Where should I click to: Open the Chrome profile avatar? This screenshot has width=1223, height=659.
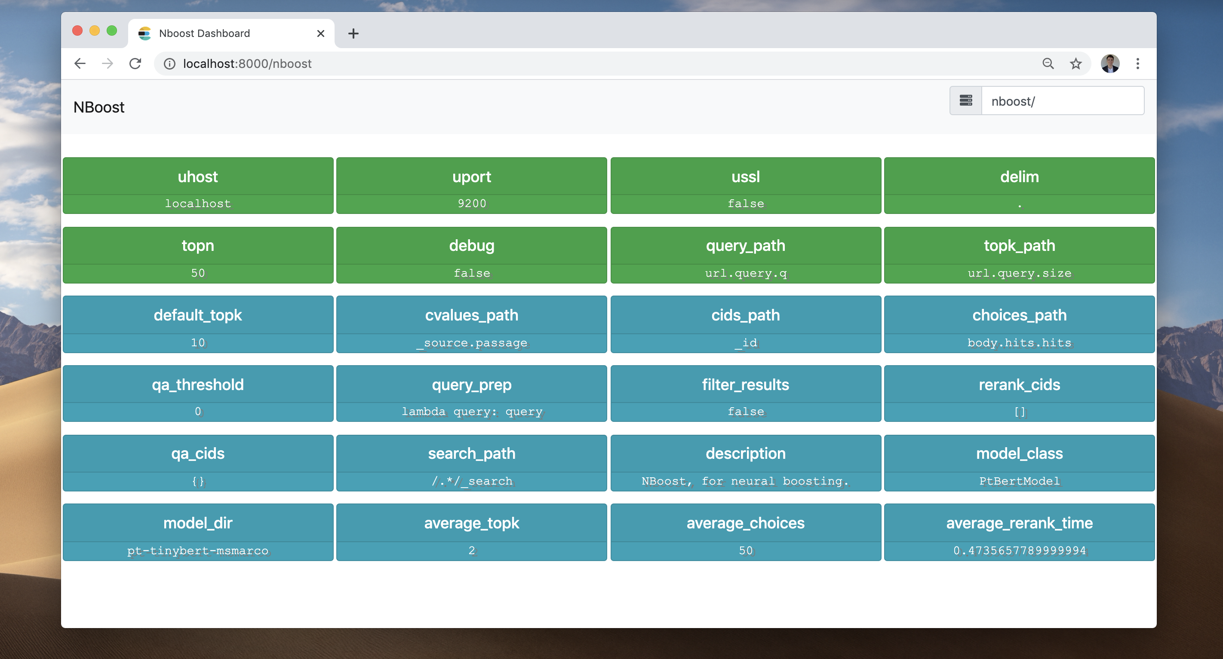coord(1109,64)
